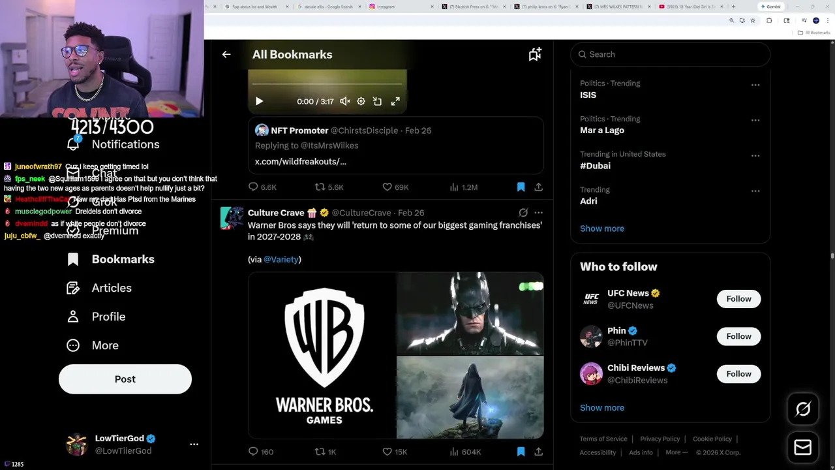Viewport: 835px width, 470px height.
Task: Expand the video to fullscreen
Action: tap(395, 102)
